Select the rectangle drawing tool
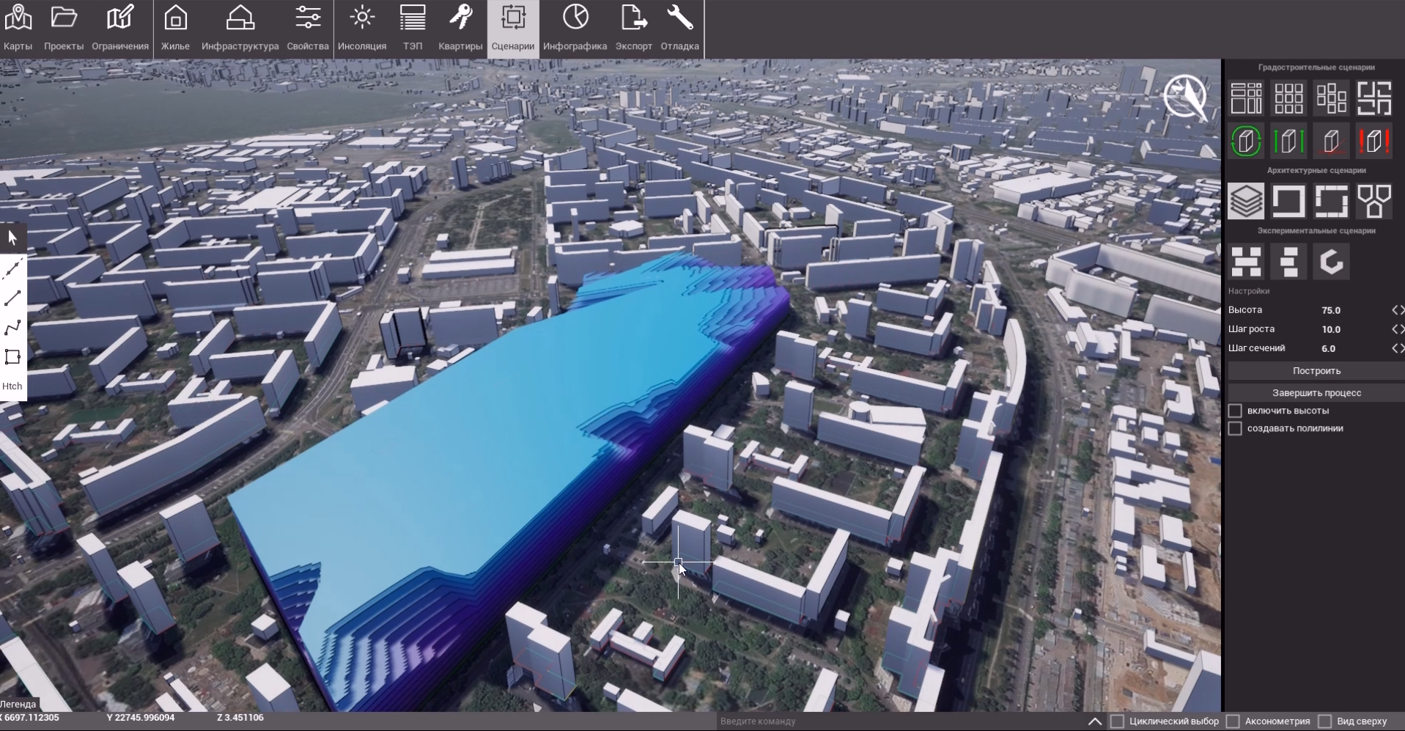Screen dimensions: 1405x731 click(x=12, y=357)
